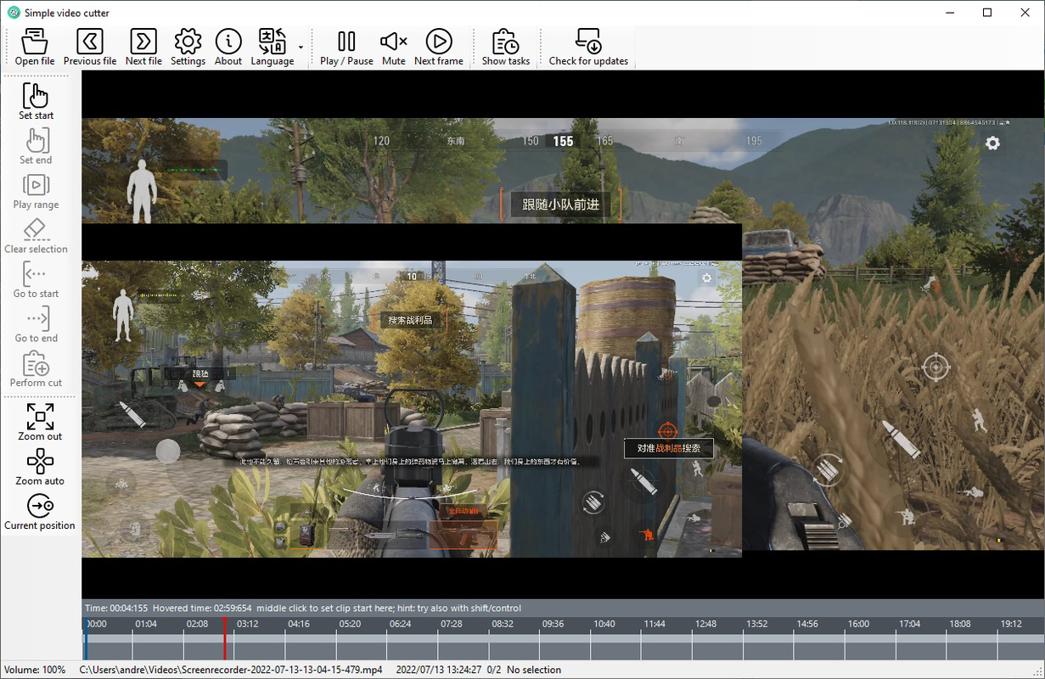This screenshot has width=1045, height=679.
Task: Open the About dialog
Action: (228, 47)
